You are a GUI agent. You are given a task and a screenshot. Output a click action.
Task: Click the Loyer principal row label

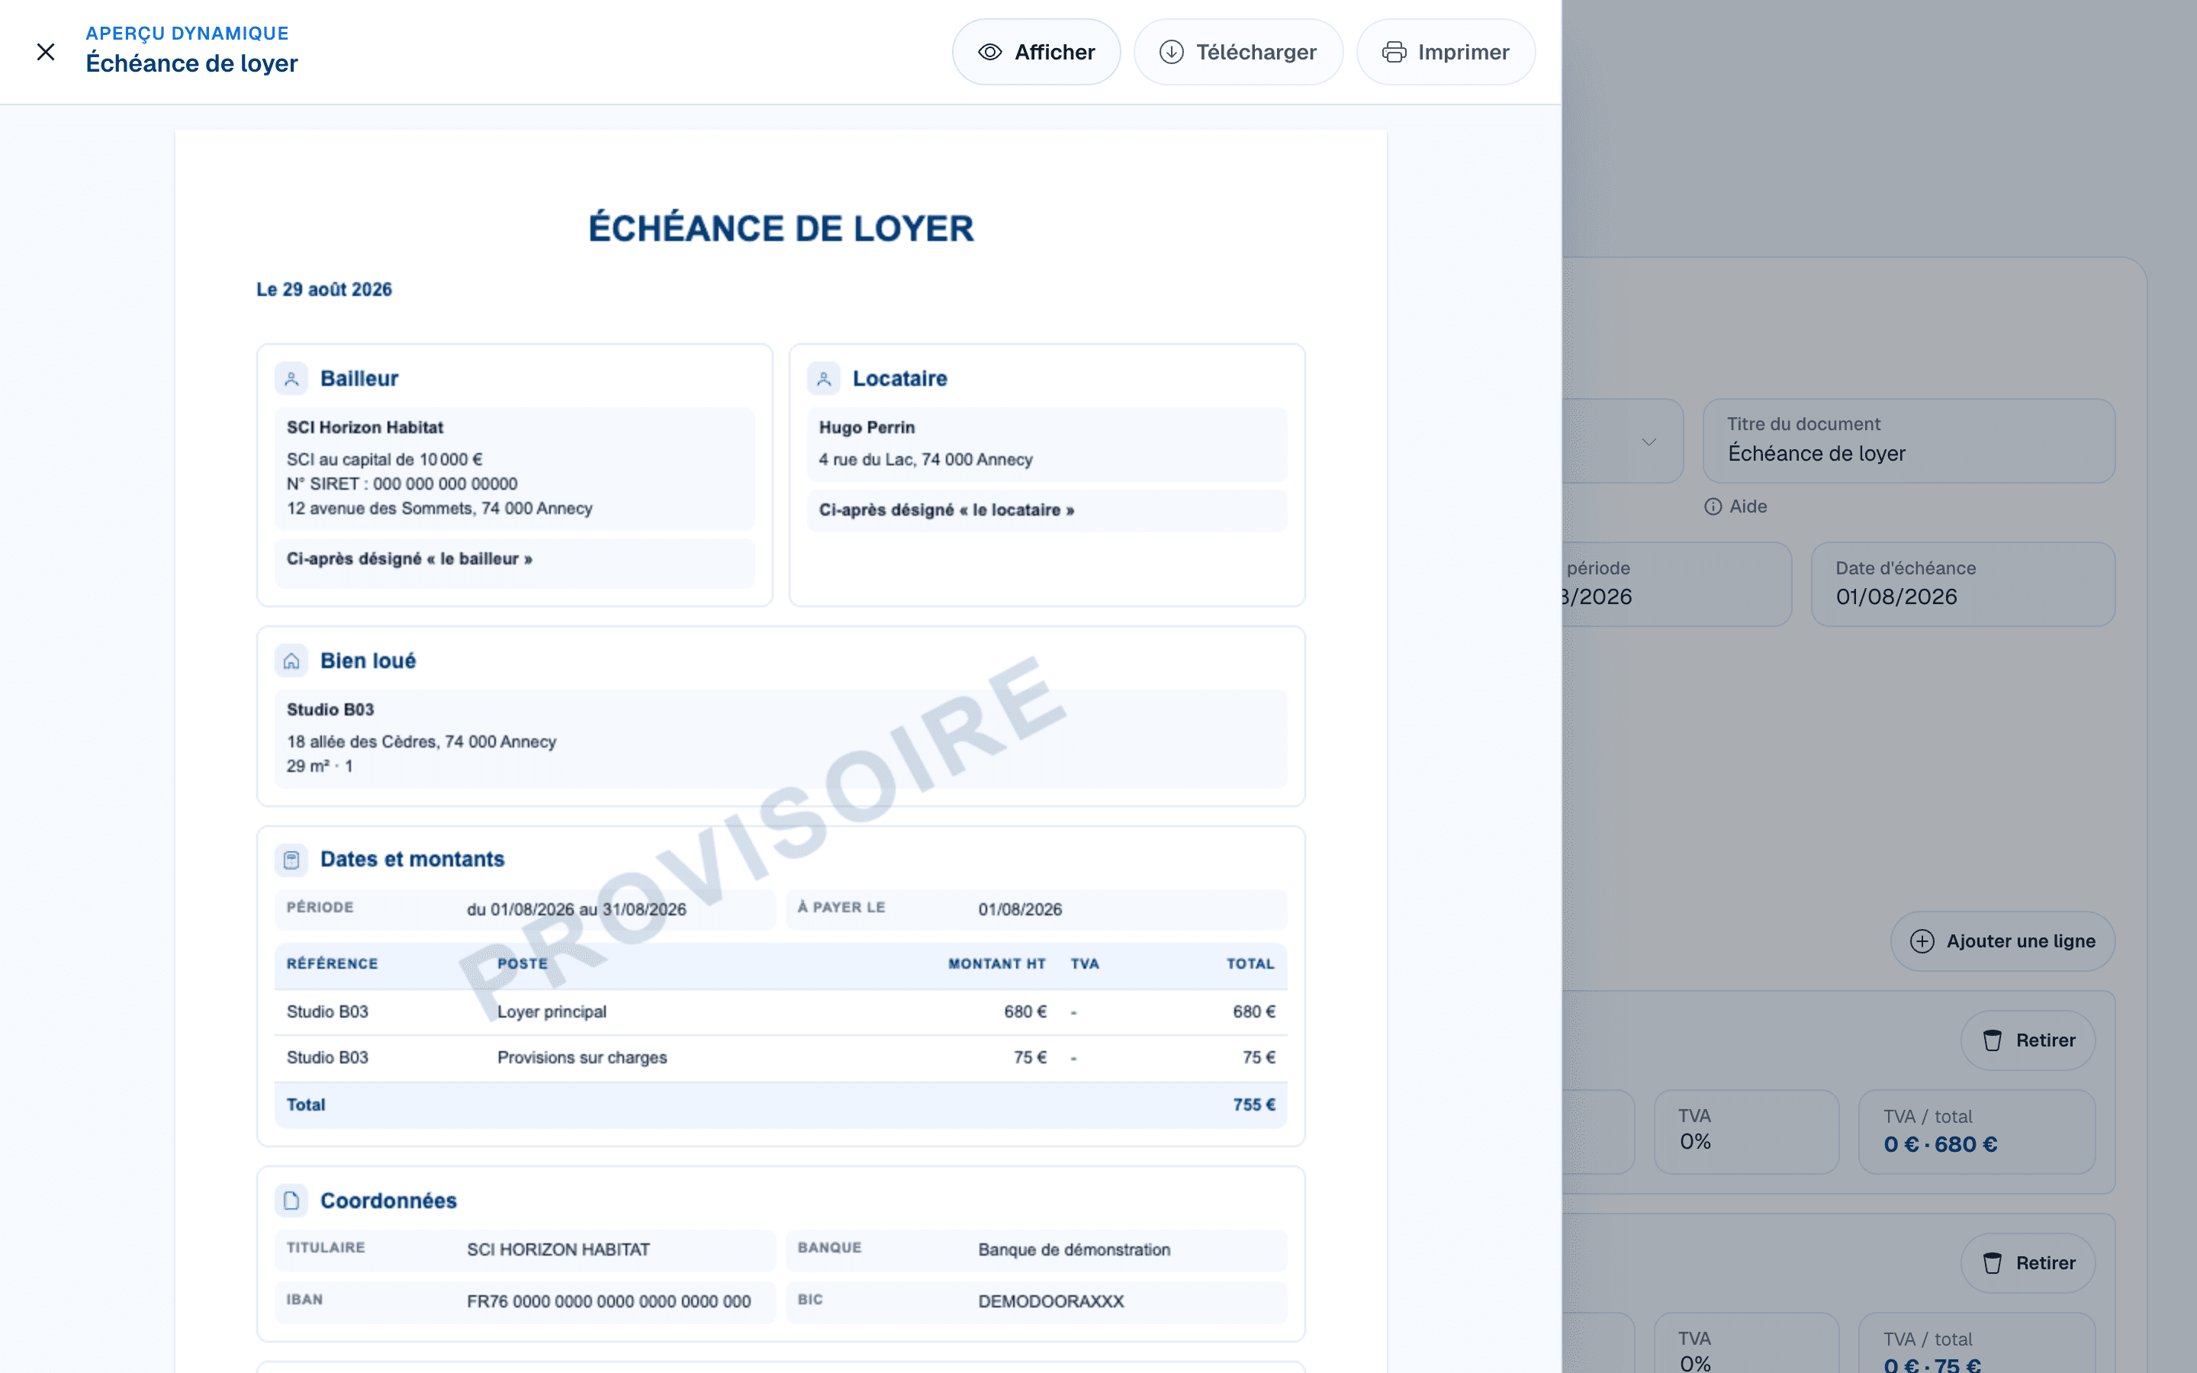[x=552, y=1011]
